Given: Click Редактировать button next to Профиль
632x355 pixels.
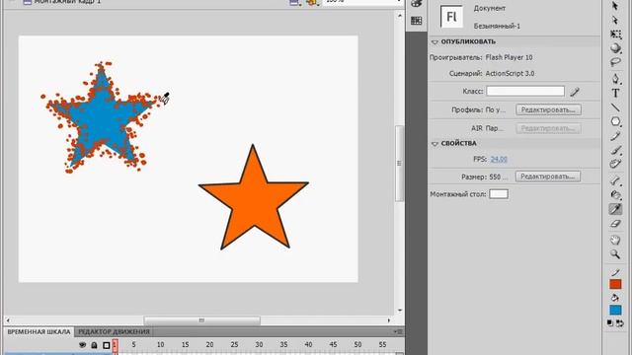Looking at the screenshot, I should click(x=548, y=109).
